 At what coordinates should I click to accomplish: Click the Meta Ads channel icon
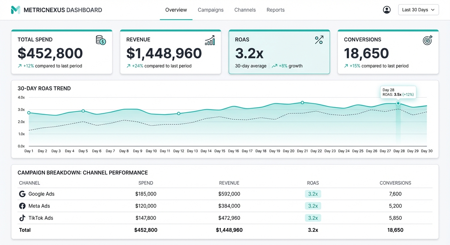pos(22,206)
